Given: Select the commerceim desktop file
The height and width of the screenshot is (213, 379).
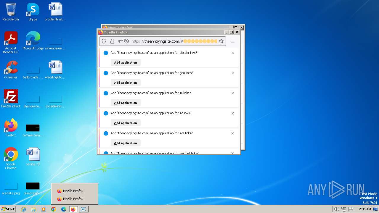Looking at the screenshot, I should pos(33,130).
